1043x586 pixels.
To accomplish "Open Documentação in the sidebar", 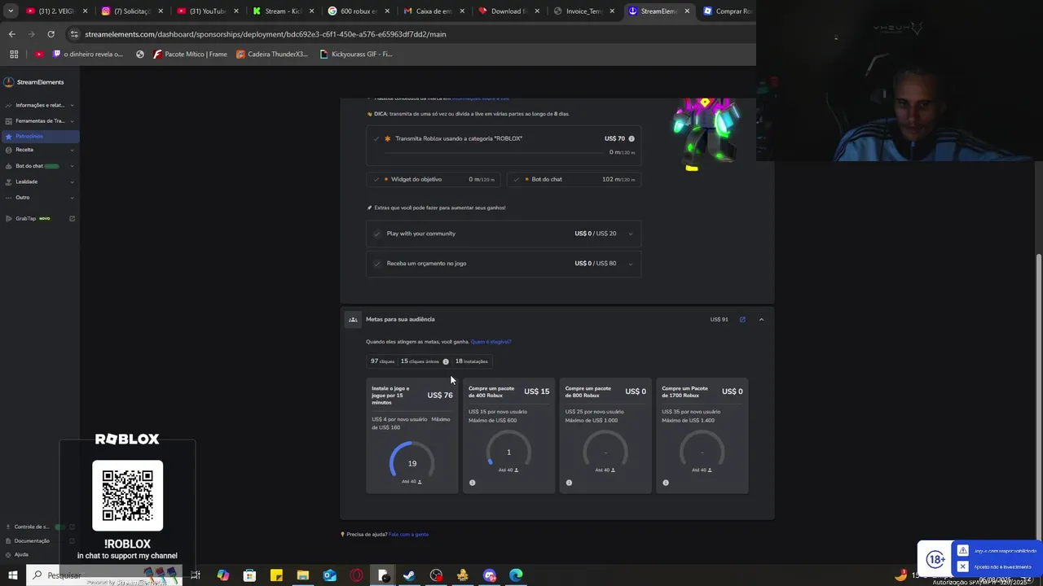I will 32,540.
